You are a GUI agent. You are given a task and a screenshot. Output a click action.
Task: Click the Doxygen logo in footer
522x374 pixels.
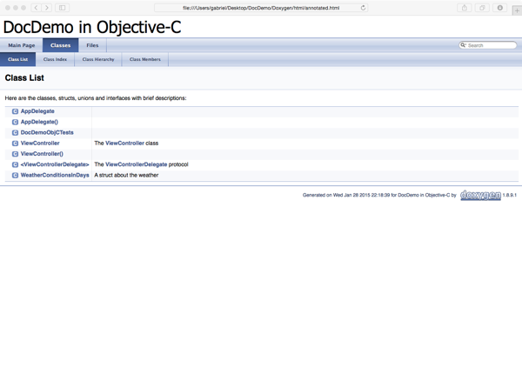pos(480,196)
